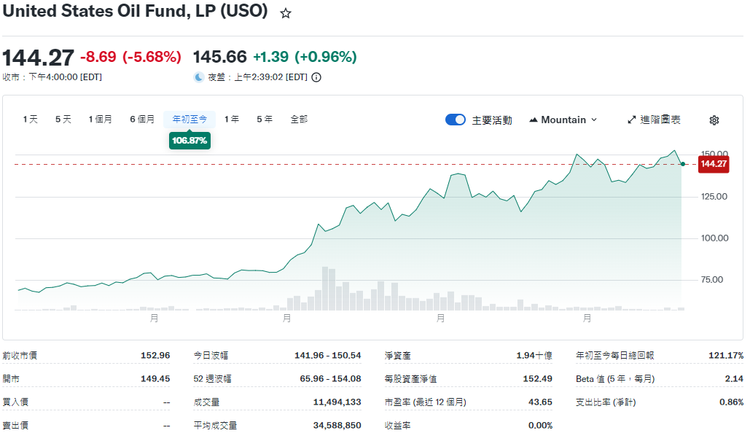Click the 淨資產 value 1.94十億
The image size is (750, 433).
[534, 356]
